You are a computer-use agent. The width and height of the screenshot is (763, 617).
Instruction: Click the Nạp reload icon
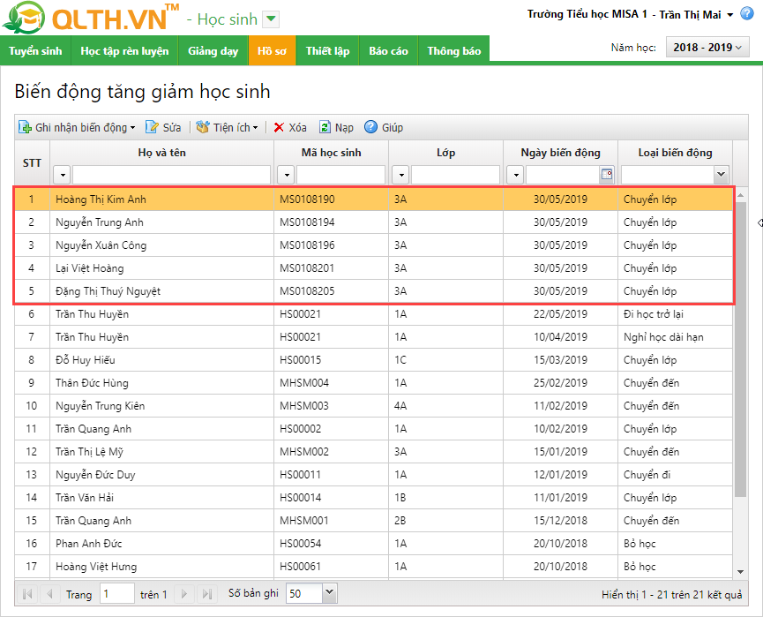coord(325,128)
